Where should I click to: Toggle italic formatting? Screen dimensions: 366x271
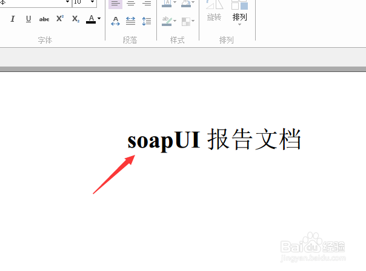coord(13,19)
